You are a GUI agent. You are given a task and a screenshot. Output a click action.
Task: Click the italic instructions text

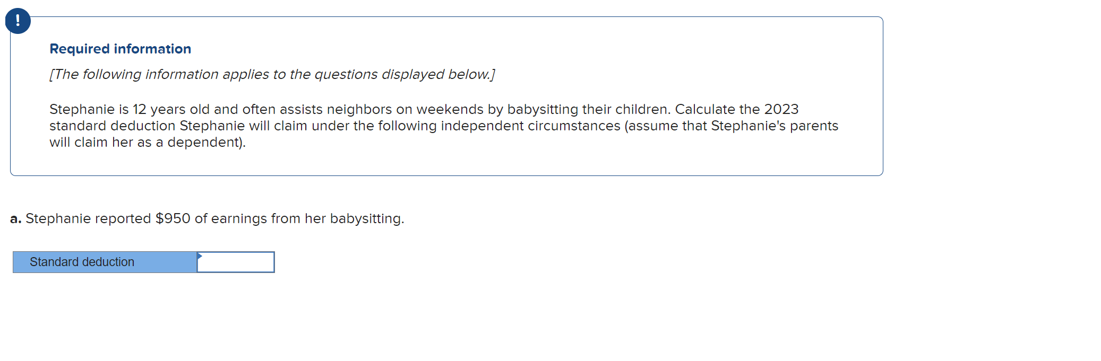point(271,74)
